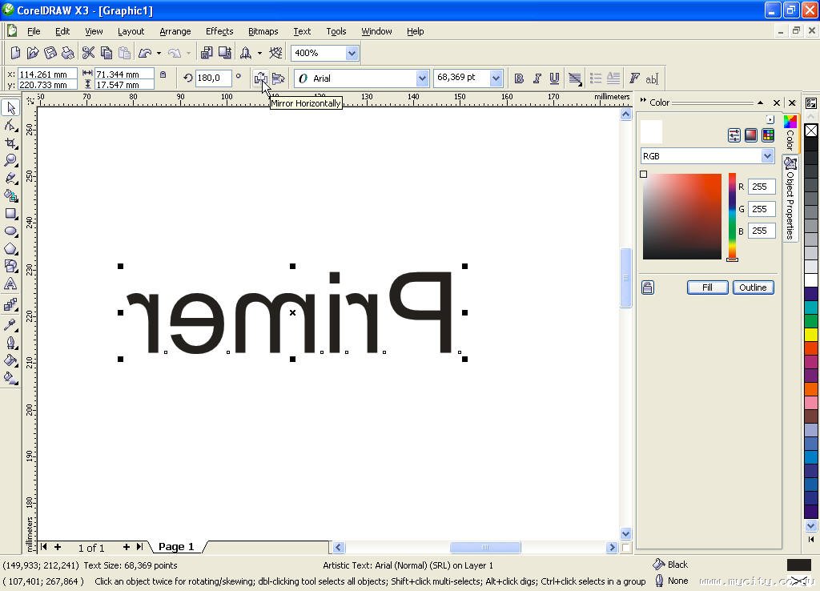Open the RGB color model dropdown
Screen dimensions: 820x591
point(767,156)
